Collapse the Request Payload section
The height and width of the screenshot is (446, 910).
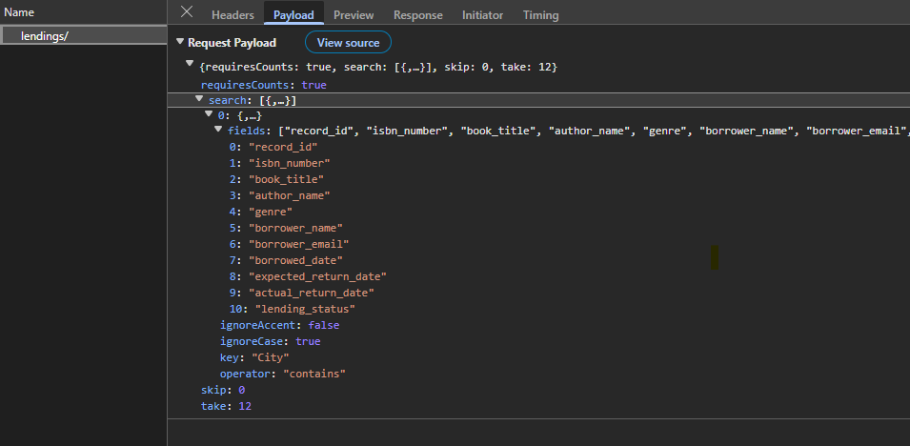(x=180, y=42)
